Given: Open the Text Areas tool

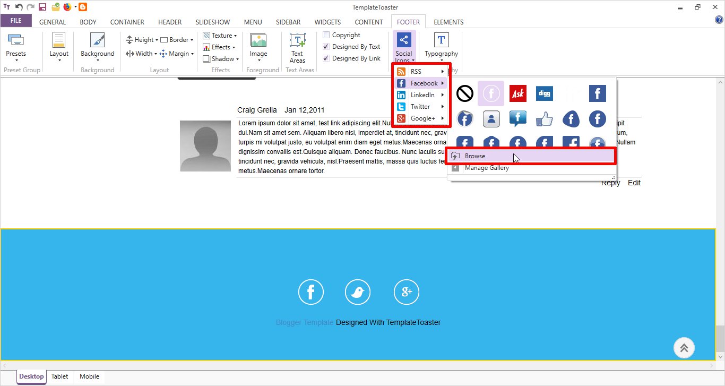Looking at the screenshot, I should 297,41.
